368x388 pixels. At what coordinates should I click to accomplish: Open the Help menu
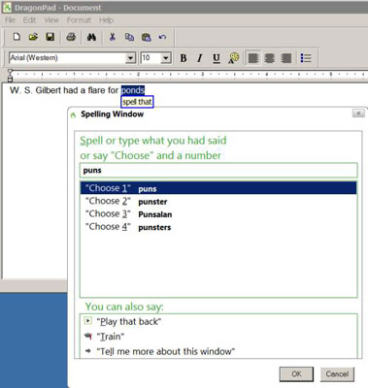[106, 20]
